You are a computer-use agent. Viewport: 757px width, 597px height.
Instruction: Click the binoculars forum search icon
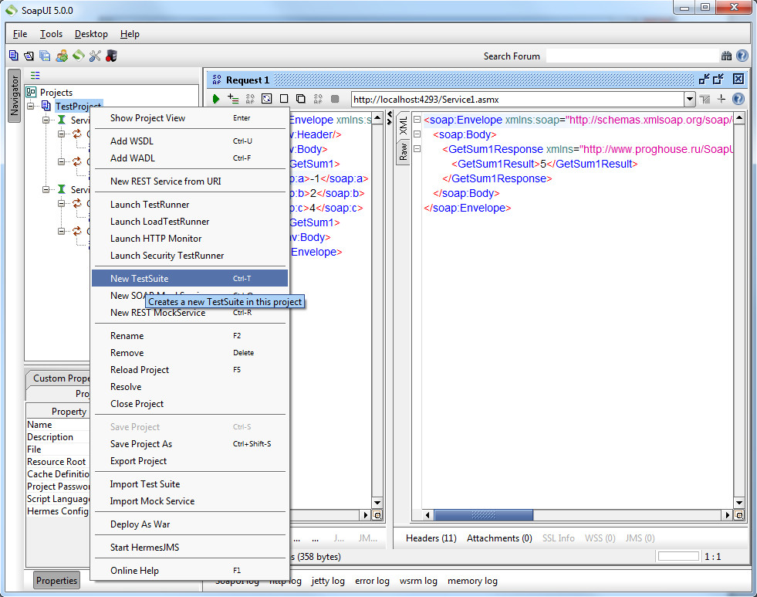[726, 56]
